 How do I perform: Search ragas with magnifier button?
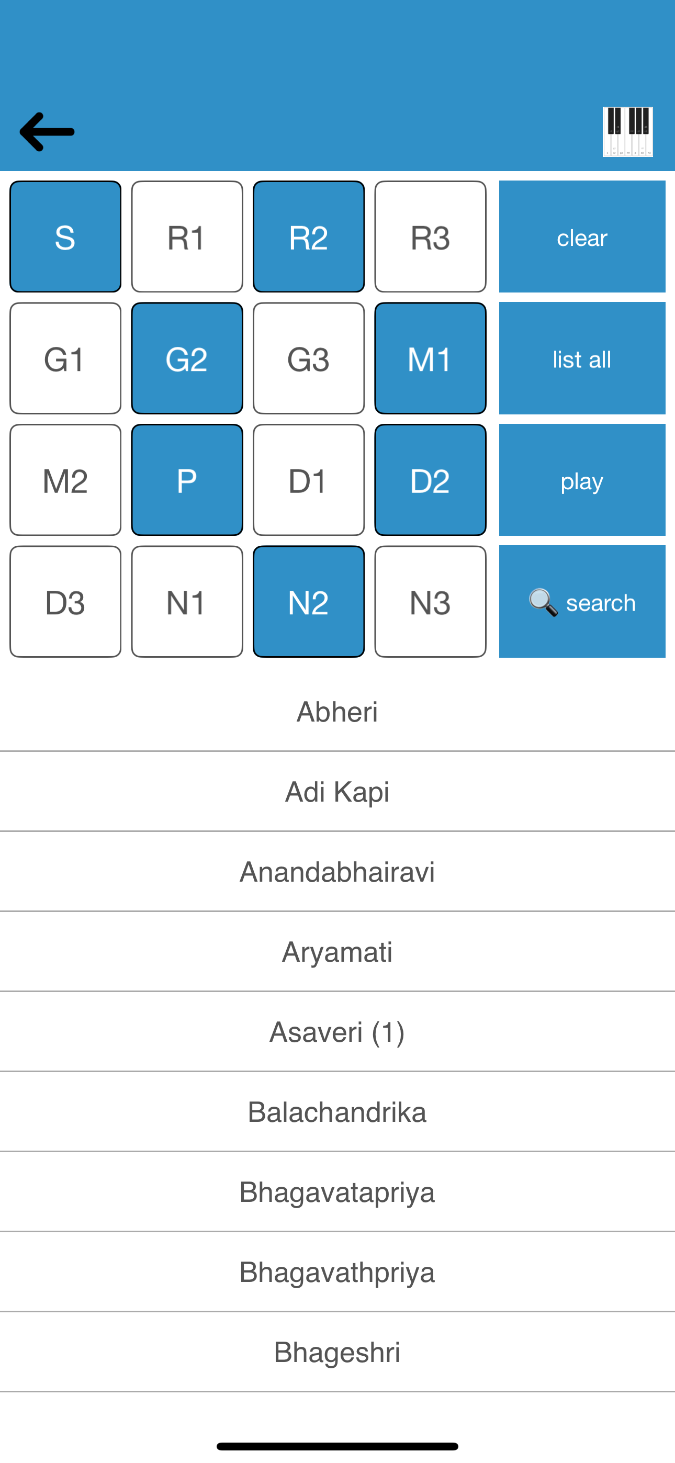click(x=582, y=601)
